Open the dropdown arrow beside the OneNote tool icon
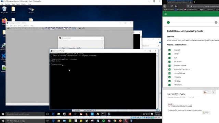This screenshot has height=123, width=219. click(209, 92)
